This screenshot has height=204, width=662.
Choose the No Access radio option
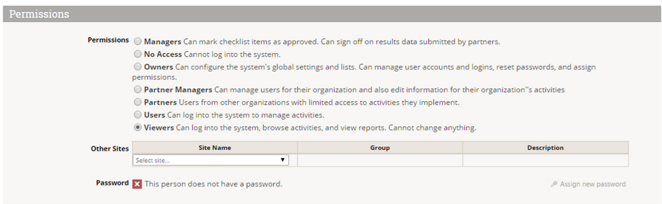(138, 54)
